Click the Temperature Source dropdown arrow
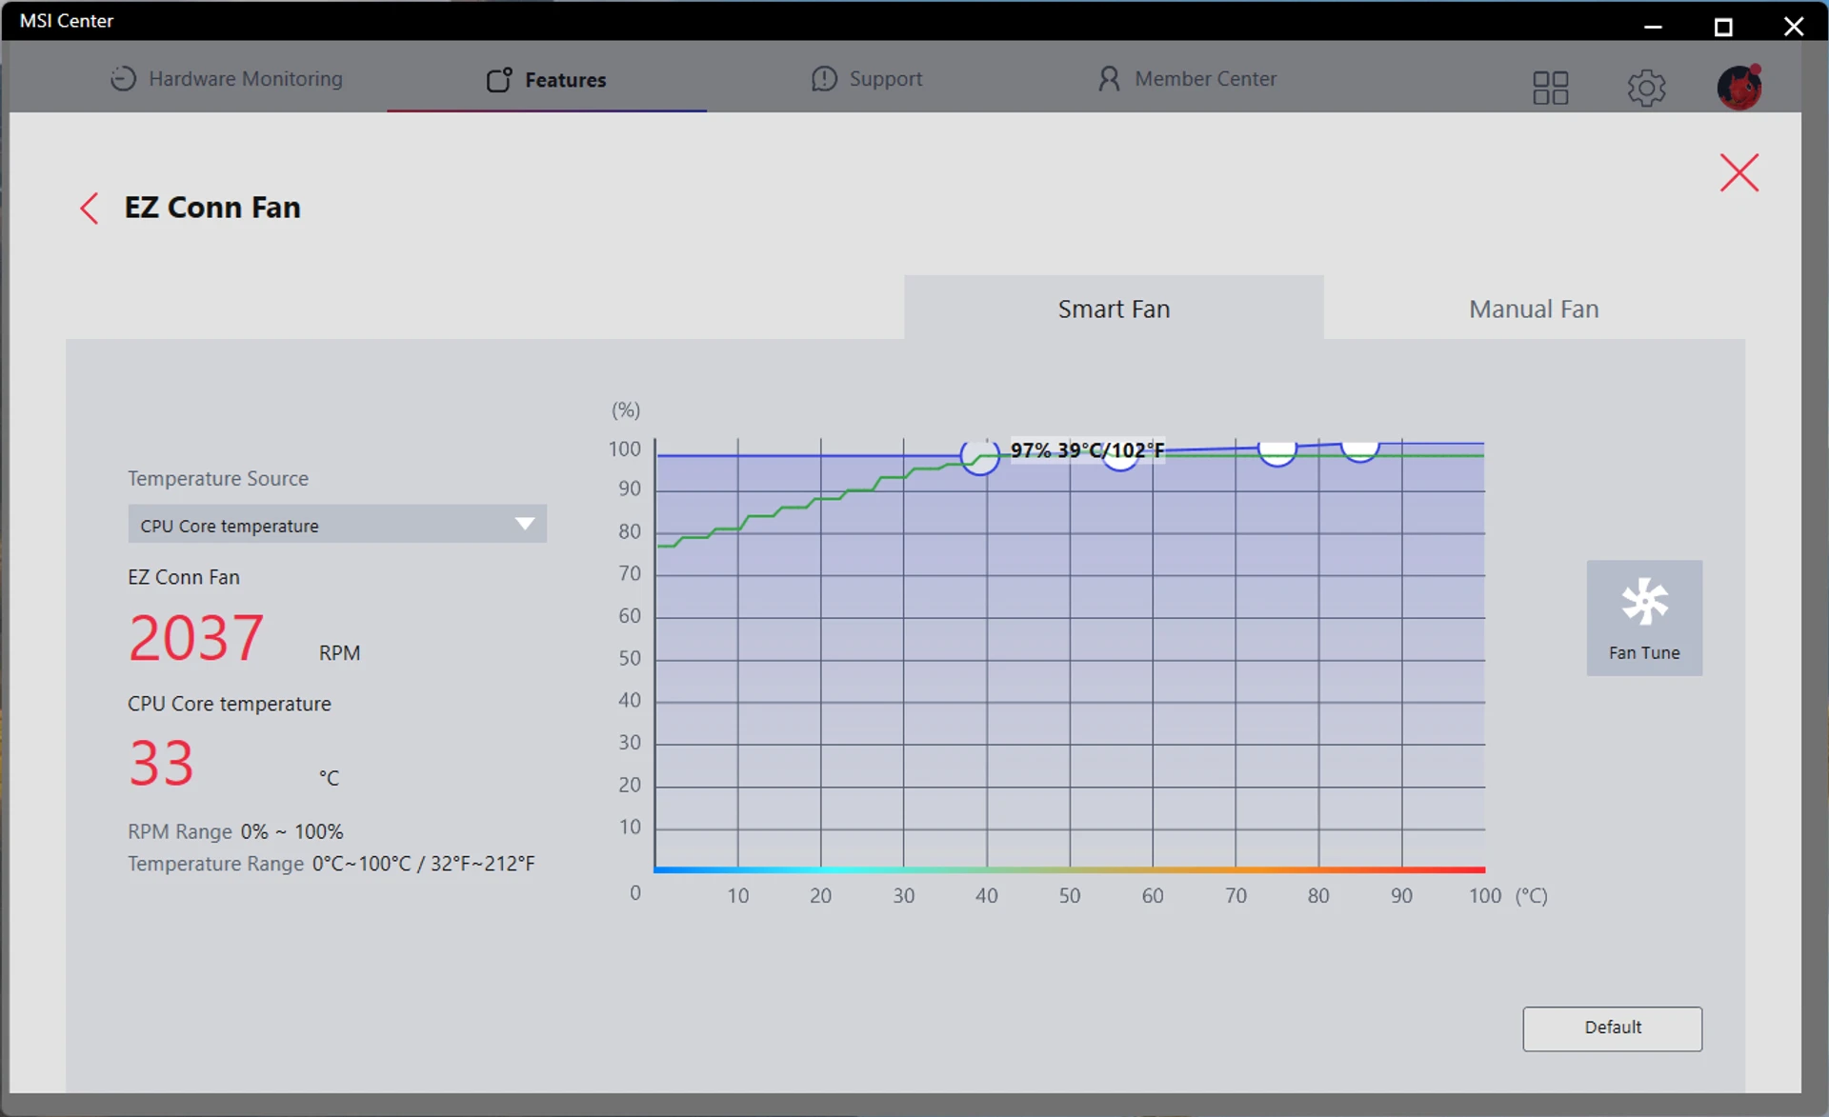 click(524, 525)
